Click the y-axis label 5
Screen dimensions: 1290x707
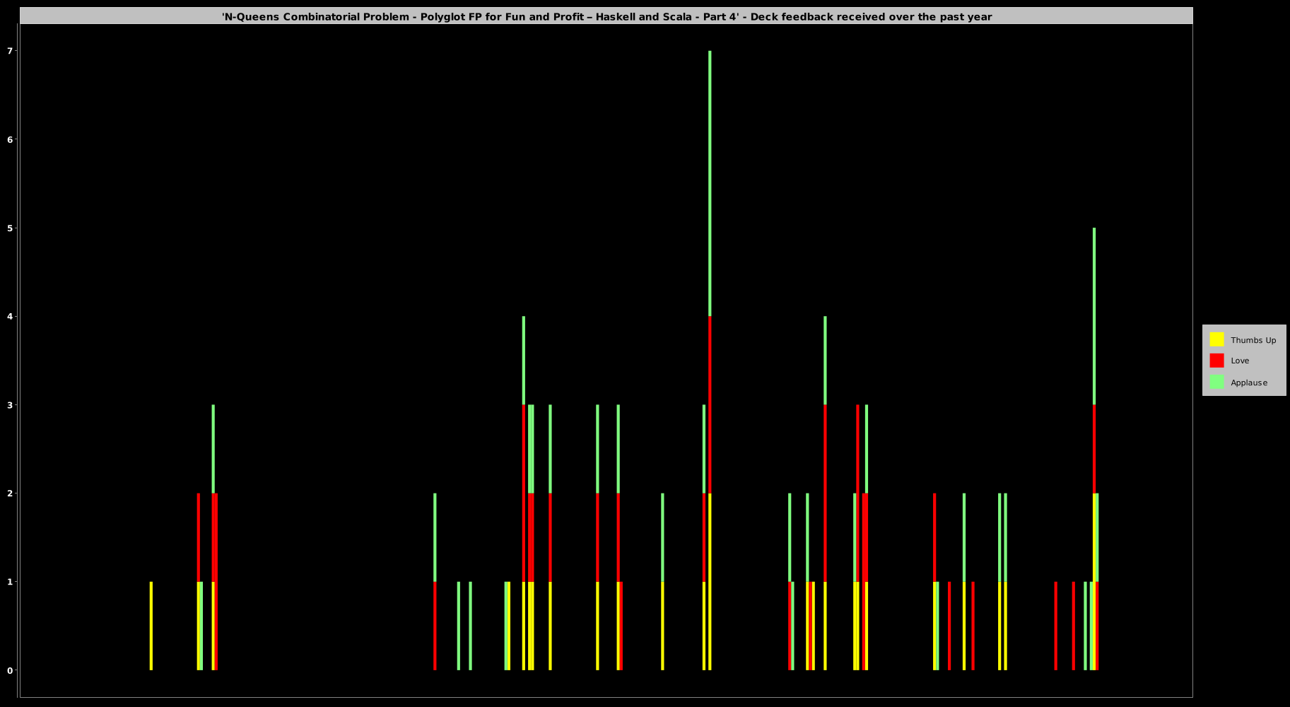pyautogui.click(x=10, y=228)
